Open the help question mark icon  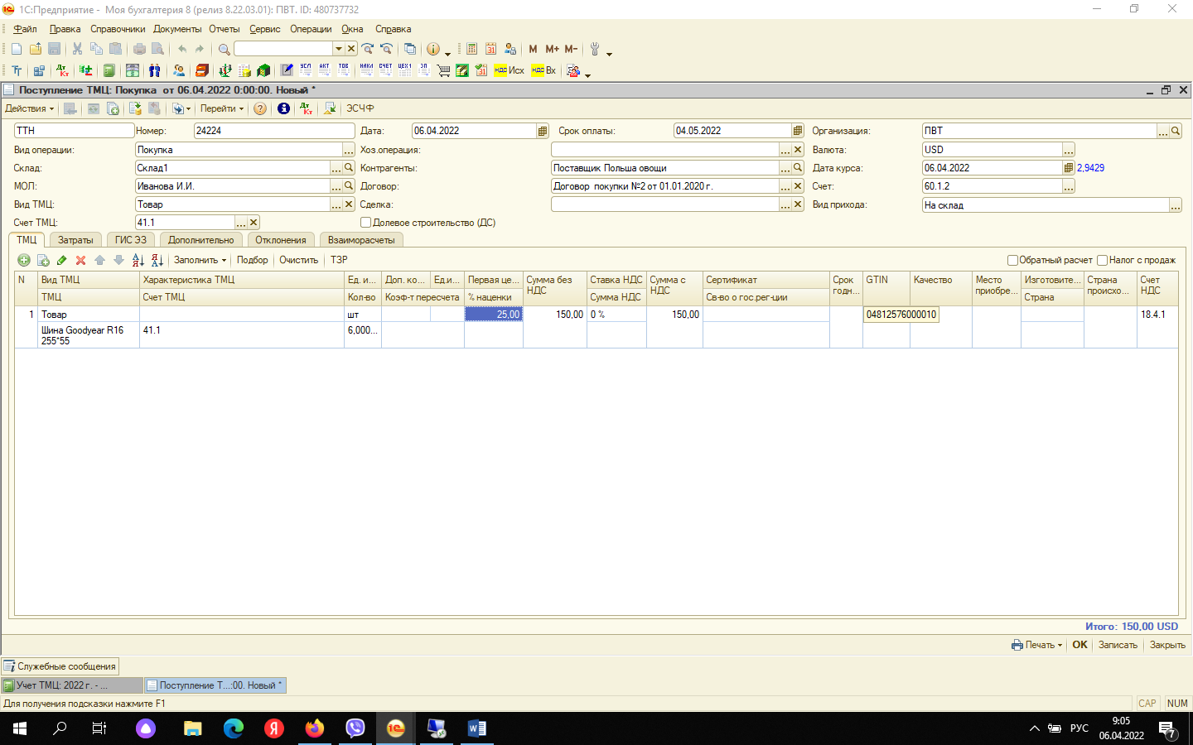260,108
